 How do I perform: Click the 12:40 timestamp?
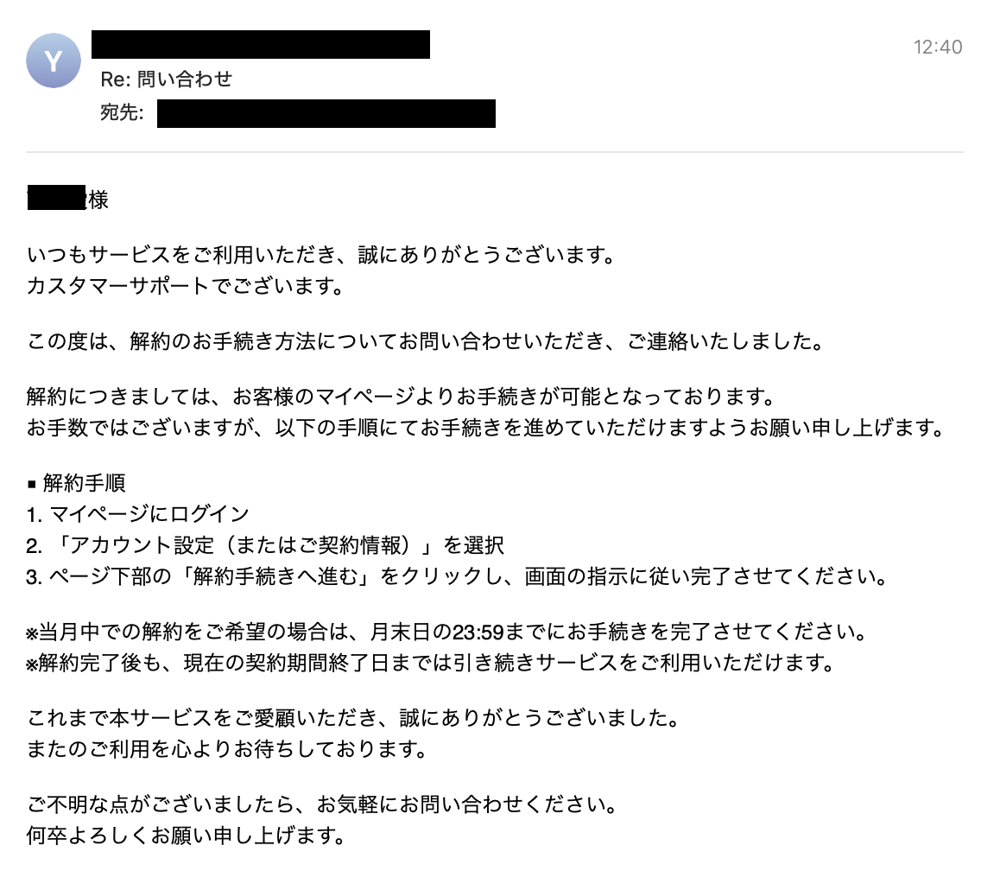point(937,47)
